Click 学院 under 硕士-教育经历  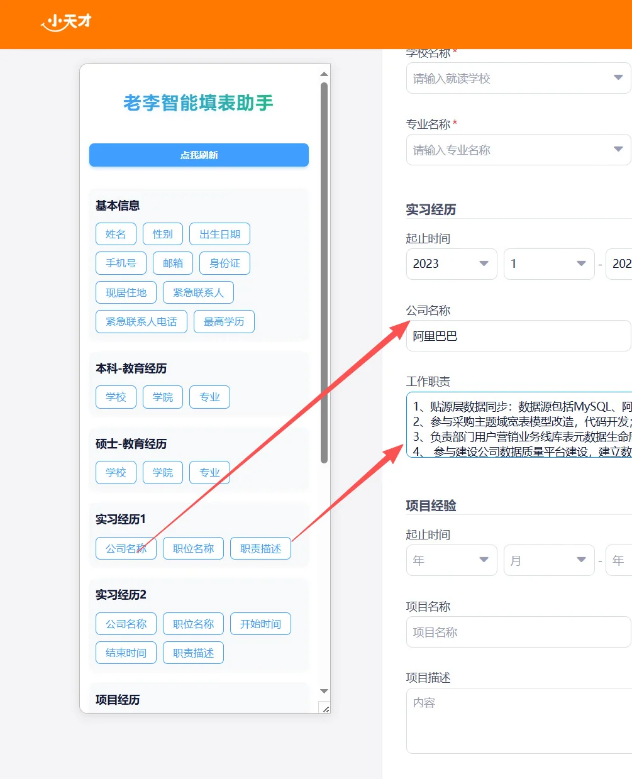[163, 472]
